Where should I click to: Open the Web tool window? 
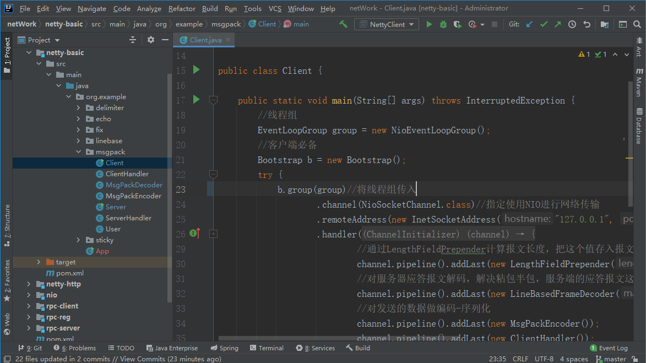tap(7, 324)
